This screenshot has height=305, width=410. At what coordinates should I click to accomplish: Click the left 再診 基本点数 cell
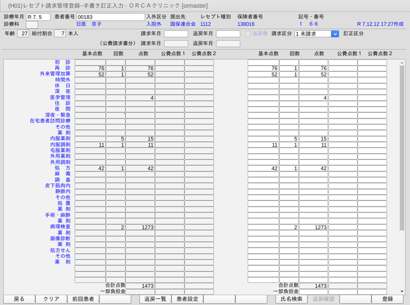(x=90, y=69)
